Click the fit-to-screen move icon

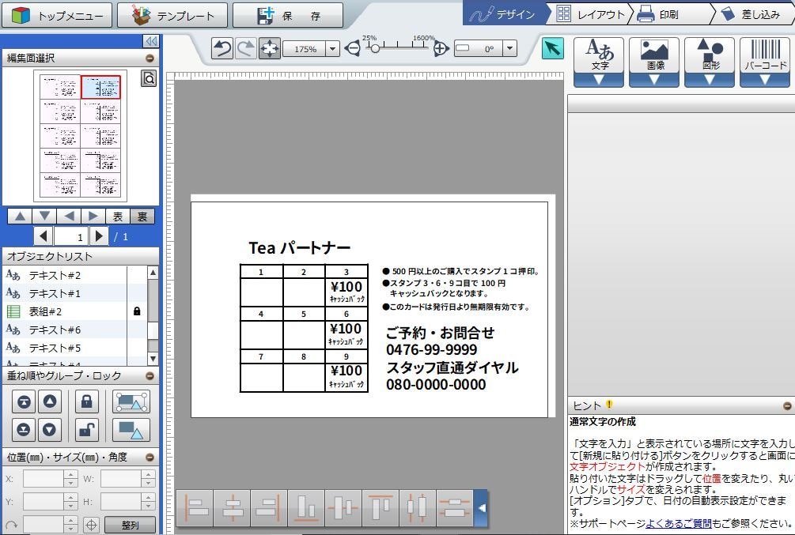pos(270,49)
